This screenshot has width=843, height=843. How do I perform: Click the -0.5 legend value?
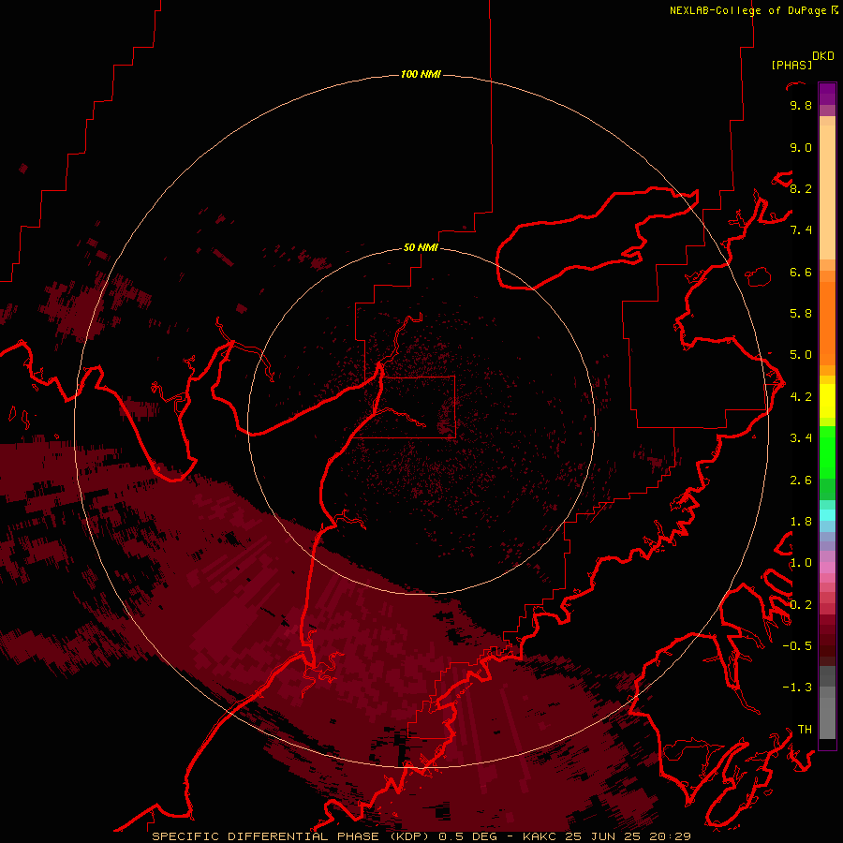click(797, 646)
